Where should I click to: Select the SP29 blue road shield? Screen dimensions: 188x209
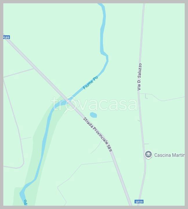(x=139, y=202)
